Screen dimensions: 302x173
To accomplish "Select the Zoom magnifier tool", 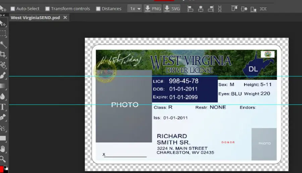I will coord(3,159).
